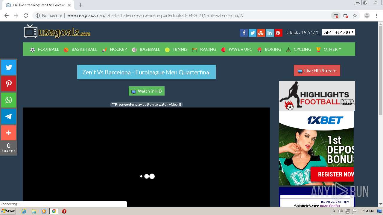Open File Explorer from taskbar

click(34, 211)
